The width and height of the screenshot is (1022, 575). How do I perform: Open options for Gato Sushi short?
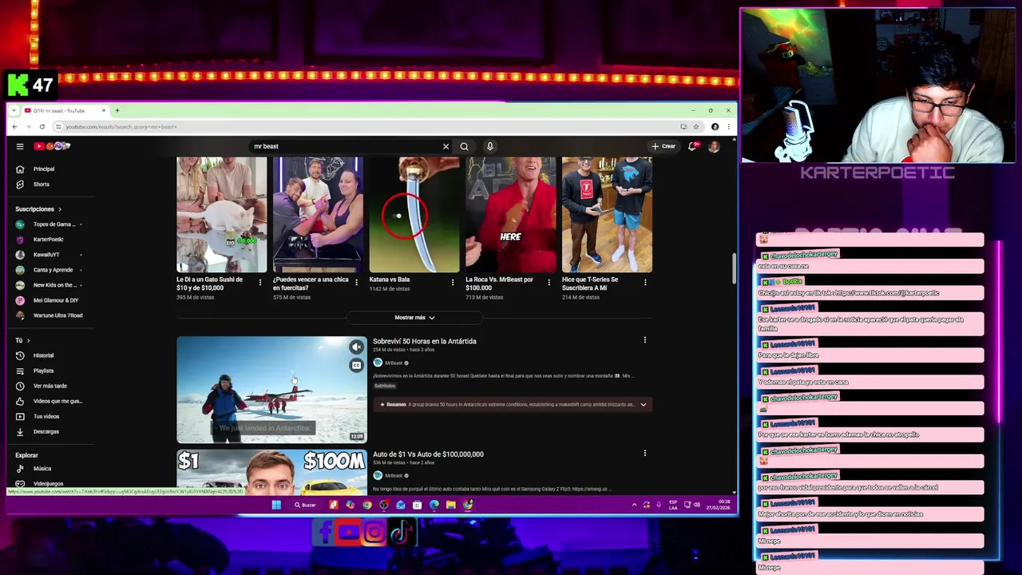[260, 283]
